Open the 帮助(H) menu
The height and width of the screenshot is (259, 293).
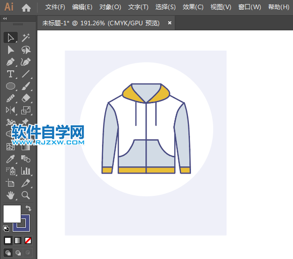coord(279,7)
